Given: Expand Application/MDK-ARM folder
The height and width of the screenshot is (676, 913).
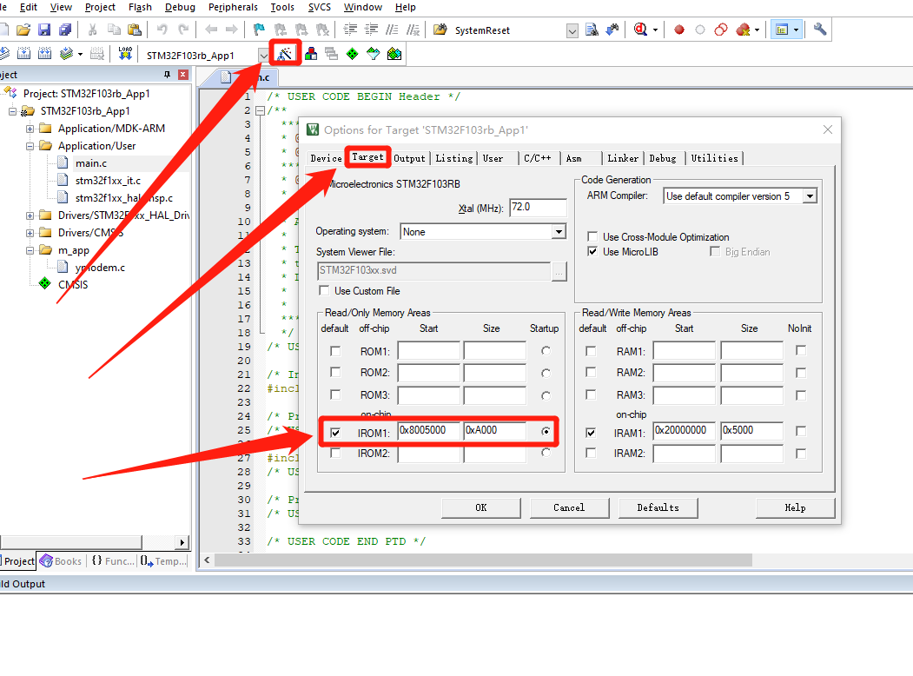Looking at the screenshot, I should [x=30, y=129].
